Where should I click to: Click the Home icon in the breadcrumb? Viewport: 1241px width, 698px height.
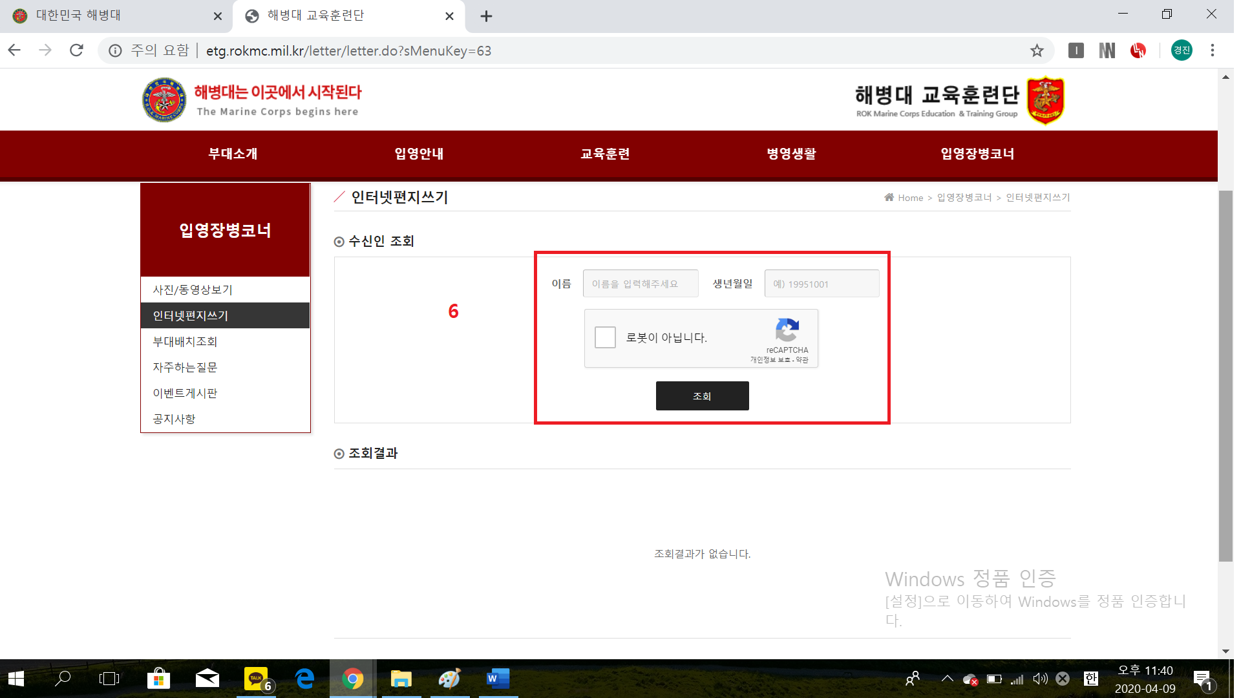point(889,197)
